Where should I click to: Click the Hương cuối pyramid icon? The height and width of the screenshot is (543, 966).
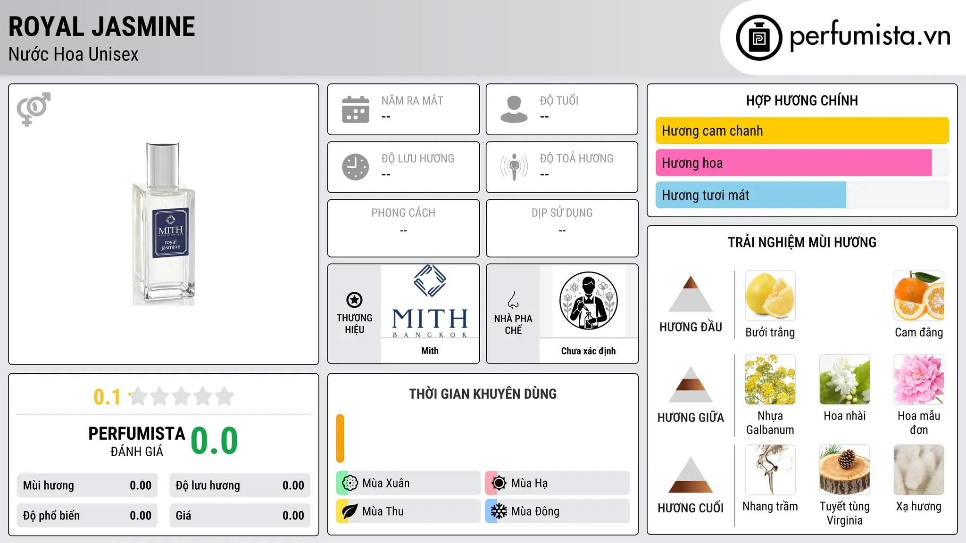tap(691, 475)
